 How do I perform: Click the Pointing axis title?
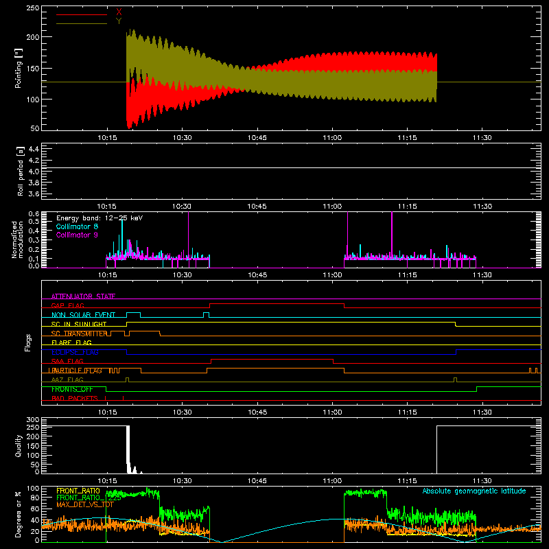pos(19,68)
